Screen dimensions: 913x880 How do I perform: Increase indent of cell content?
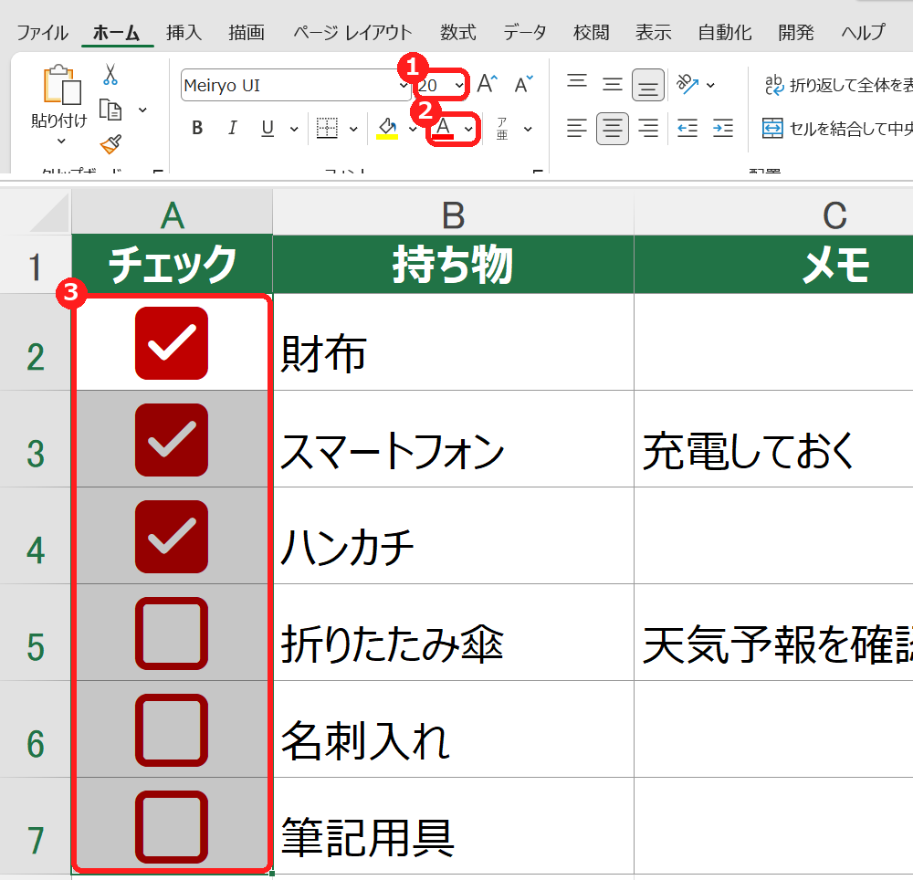(x=723, y=128)
